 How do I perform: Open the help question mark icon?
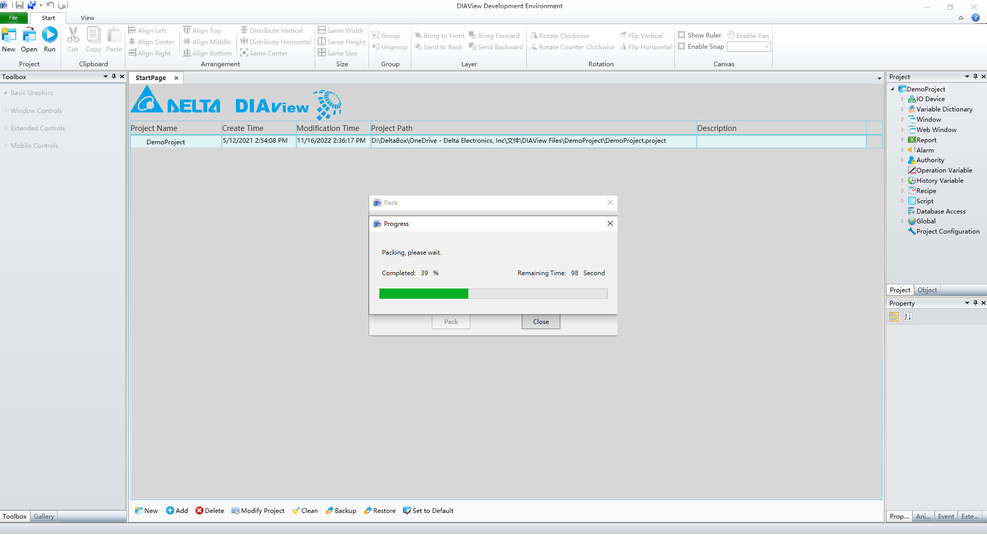tap(975, 17)
